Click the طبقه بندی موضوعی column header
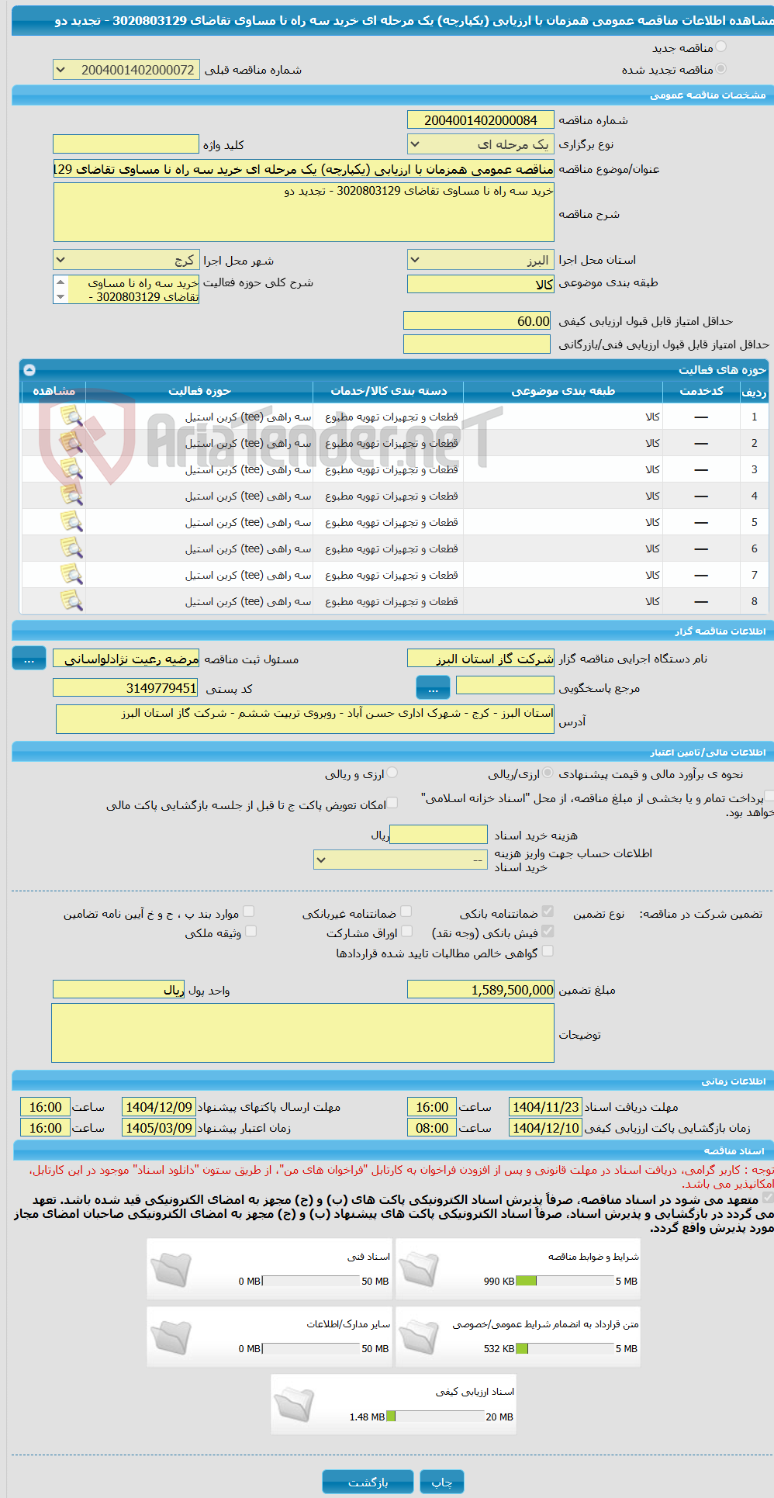 click(x=563, y=391)
